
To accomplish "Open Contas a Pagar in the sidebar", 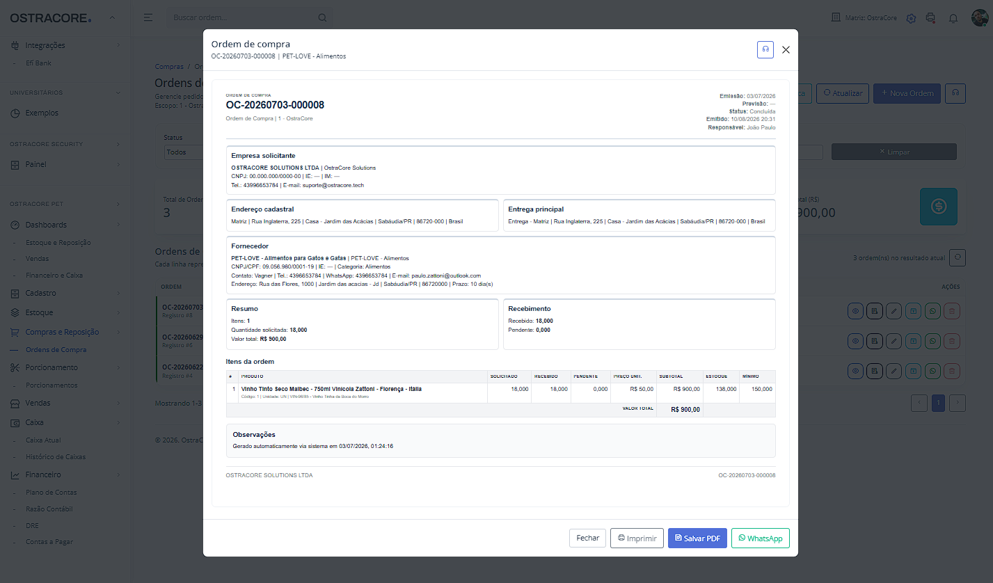I will pos(49,542).
